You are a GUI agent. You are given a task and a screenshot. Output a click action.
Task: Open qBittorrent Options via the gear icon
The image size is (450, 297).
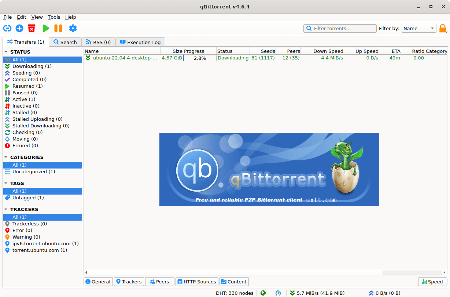pyautogui.click(x=73, y=28)
